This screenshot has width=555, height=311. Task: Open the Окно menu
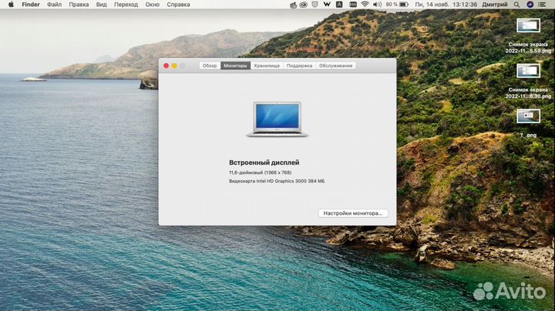coord(152,5)
